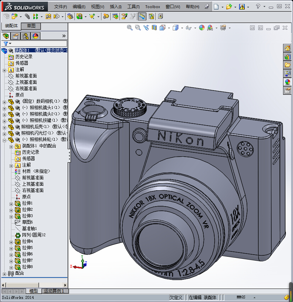
Task: Select the 基准轴1 axis item
Action: coord(29,228)
